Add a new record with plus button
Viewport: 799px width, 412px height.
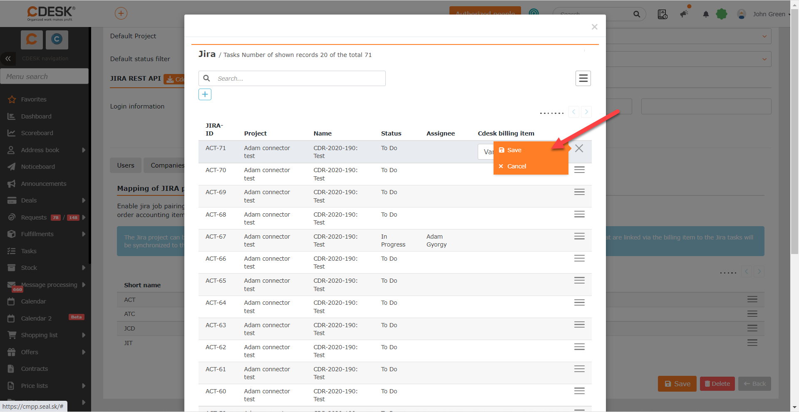(x=205, y=94)
